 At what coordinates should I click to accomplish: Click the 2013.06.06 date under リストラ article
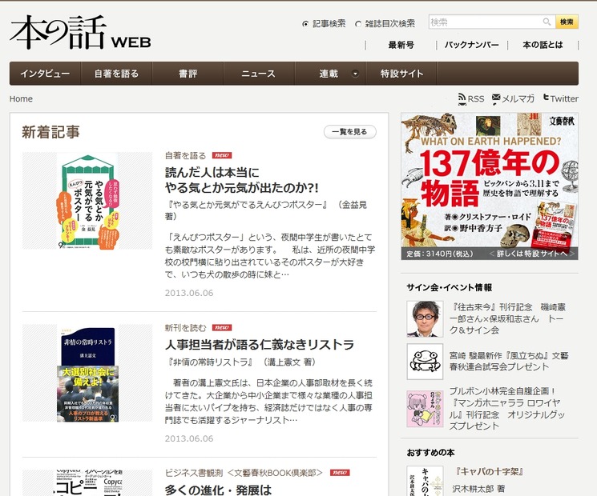click(x=189, y=438)
